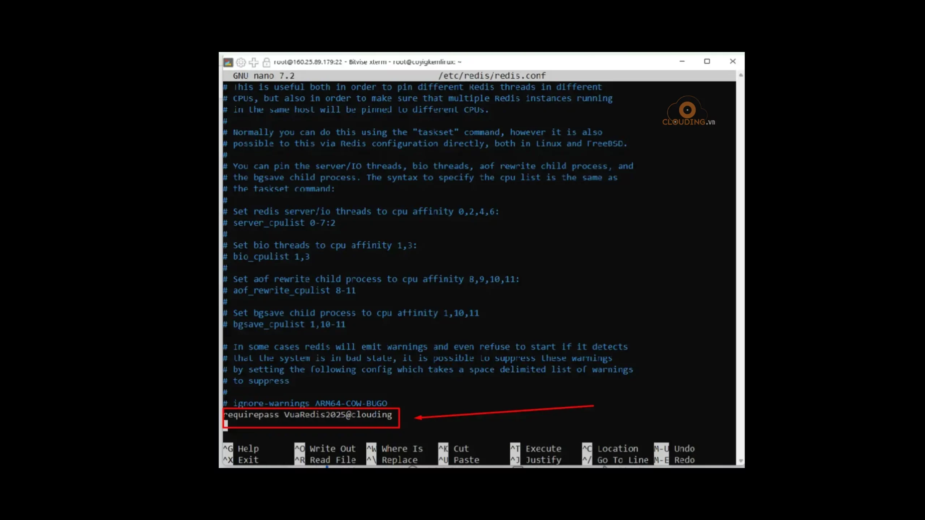
Task: Click the M-U Undo shortcut
Action: tap(674, 448)
